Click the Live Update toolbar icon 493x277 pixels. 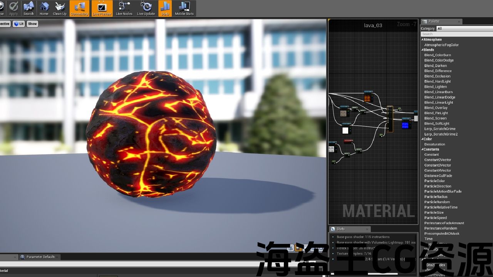pos(146,8)
